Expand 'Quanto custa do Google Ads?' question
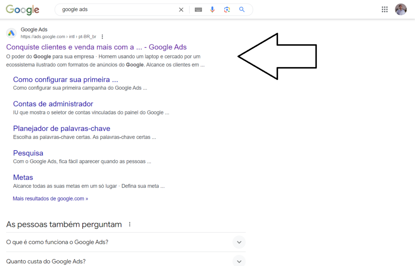The width and height of the screenshot is (415, 266). click(126, 261)
